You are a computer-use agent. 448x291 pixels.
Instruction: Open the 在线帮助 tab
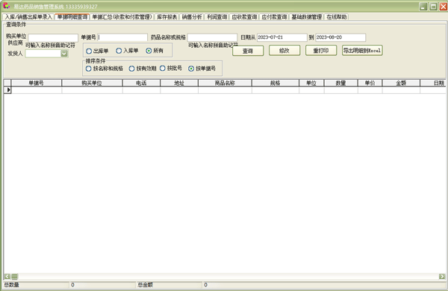pos(337,17)
